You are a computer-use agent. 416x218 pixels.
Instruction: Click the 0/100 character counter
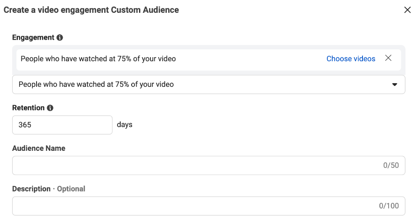(389, 206)
